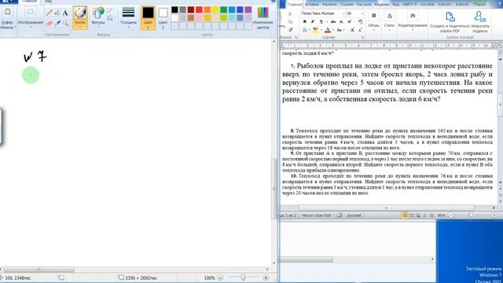Activate Color 1 (Цвет 1) box
Image resolution: width=503 pixels, height=283 pixels.
tap(148, 17)
